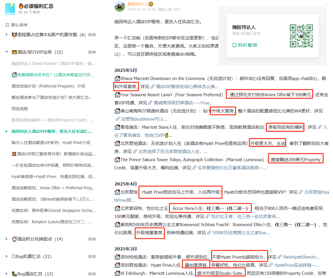333x278 pixels.
Task: Open the more options ellipsis menu
Action: [x=327, y=4]
